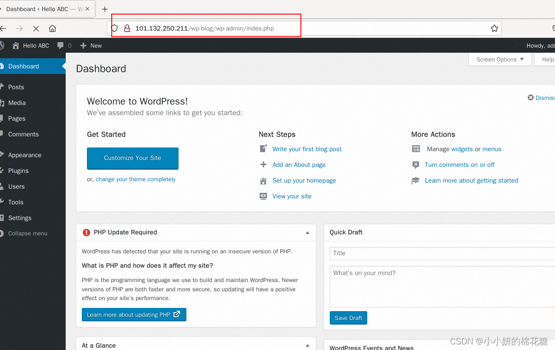Click the red alert icon beside PHP Update Required
Screen dimensions: 555x350
[x=86, y=233]
